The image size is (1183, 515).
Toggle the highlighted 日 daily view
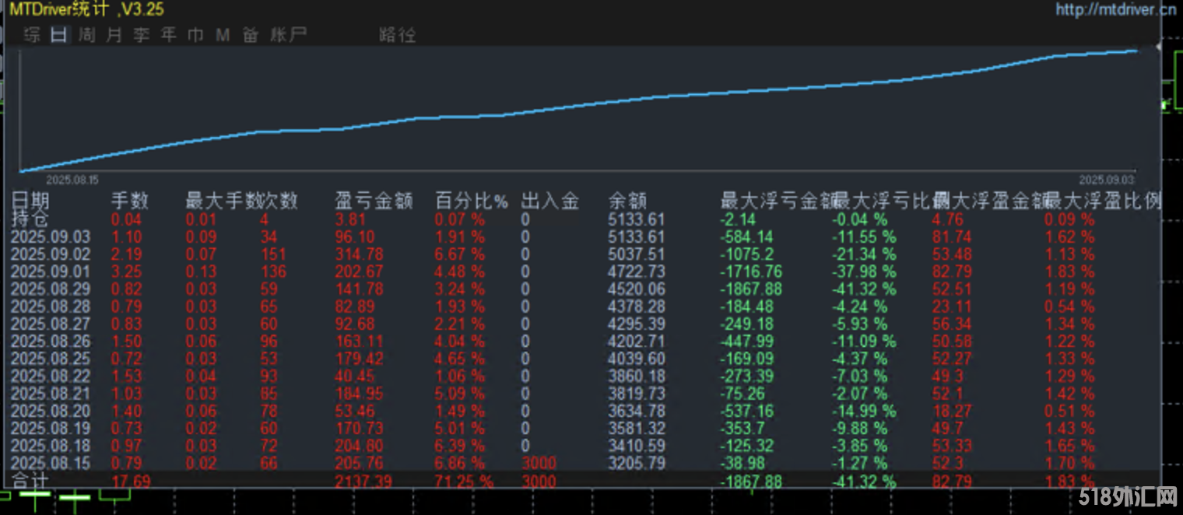(57, 35)
